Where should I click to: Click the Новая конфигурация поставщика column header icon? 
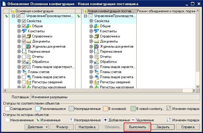pyautogui.click(x=85, y=11)
